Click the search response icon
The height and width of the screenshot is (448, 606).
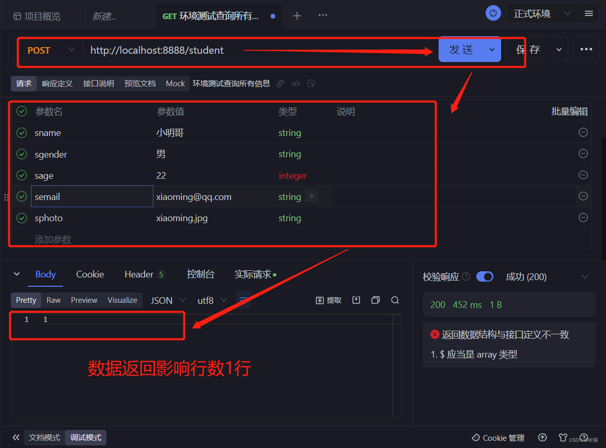(x=395, y=300)
